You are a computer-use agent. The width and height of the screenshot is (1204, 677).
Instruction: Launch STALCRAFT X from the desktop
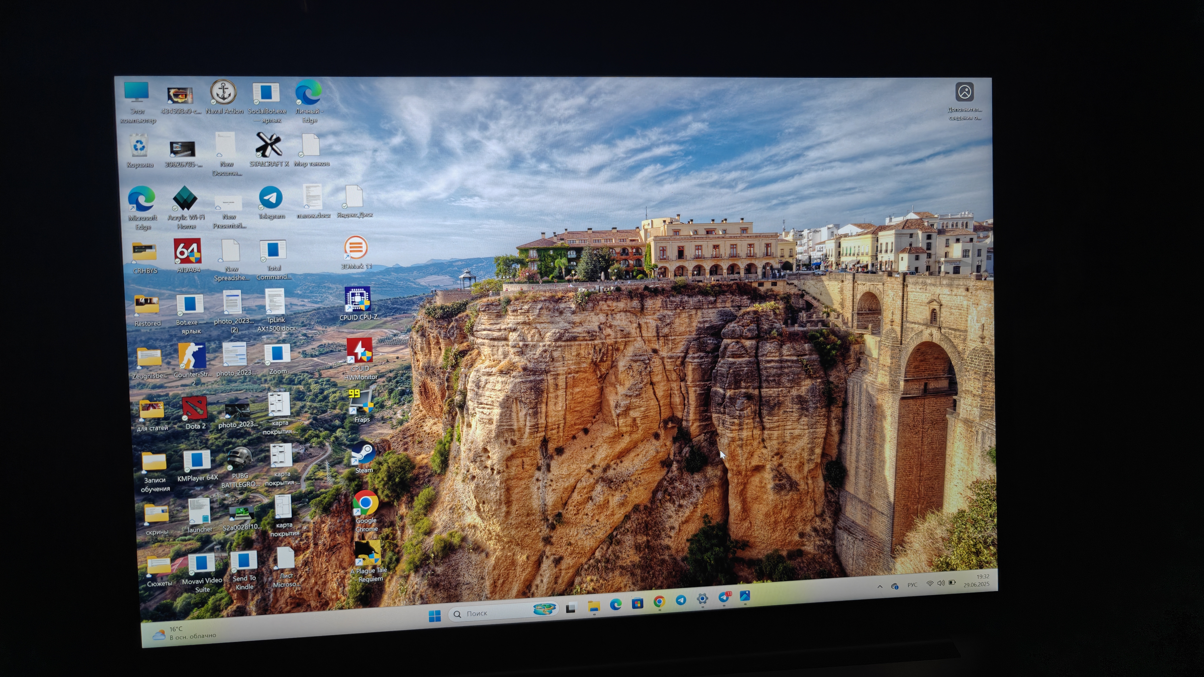[x=269, y=150]
